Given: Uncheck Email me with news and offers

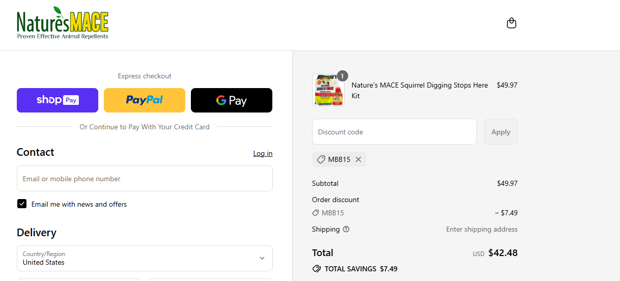Looking at the screenshot, I should [x=22, y=204].
